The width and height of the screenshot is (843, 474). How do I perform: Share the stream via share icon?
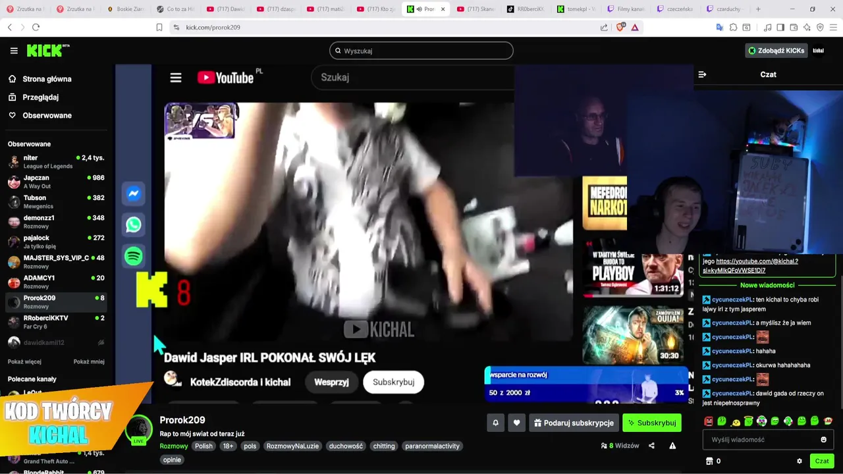(x=651, y=446)
